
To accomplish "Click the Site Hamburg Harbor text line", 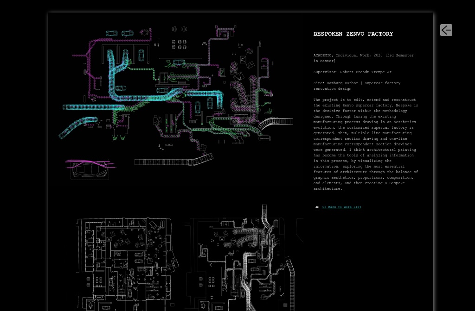I will pyautogui.click(x=357, y=86).
